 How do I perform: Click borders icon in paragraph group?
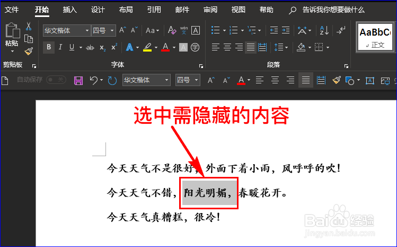coord(319,47)
